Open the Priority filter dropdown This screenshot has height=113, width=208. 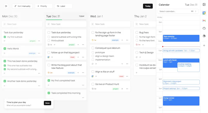(x=44, y=6)
